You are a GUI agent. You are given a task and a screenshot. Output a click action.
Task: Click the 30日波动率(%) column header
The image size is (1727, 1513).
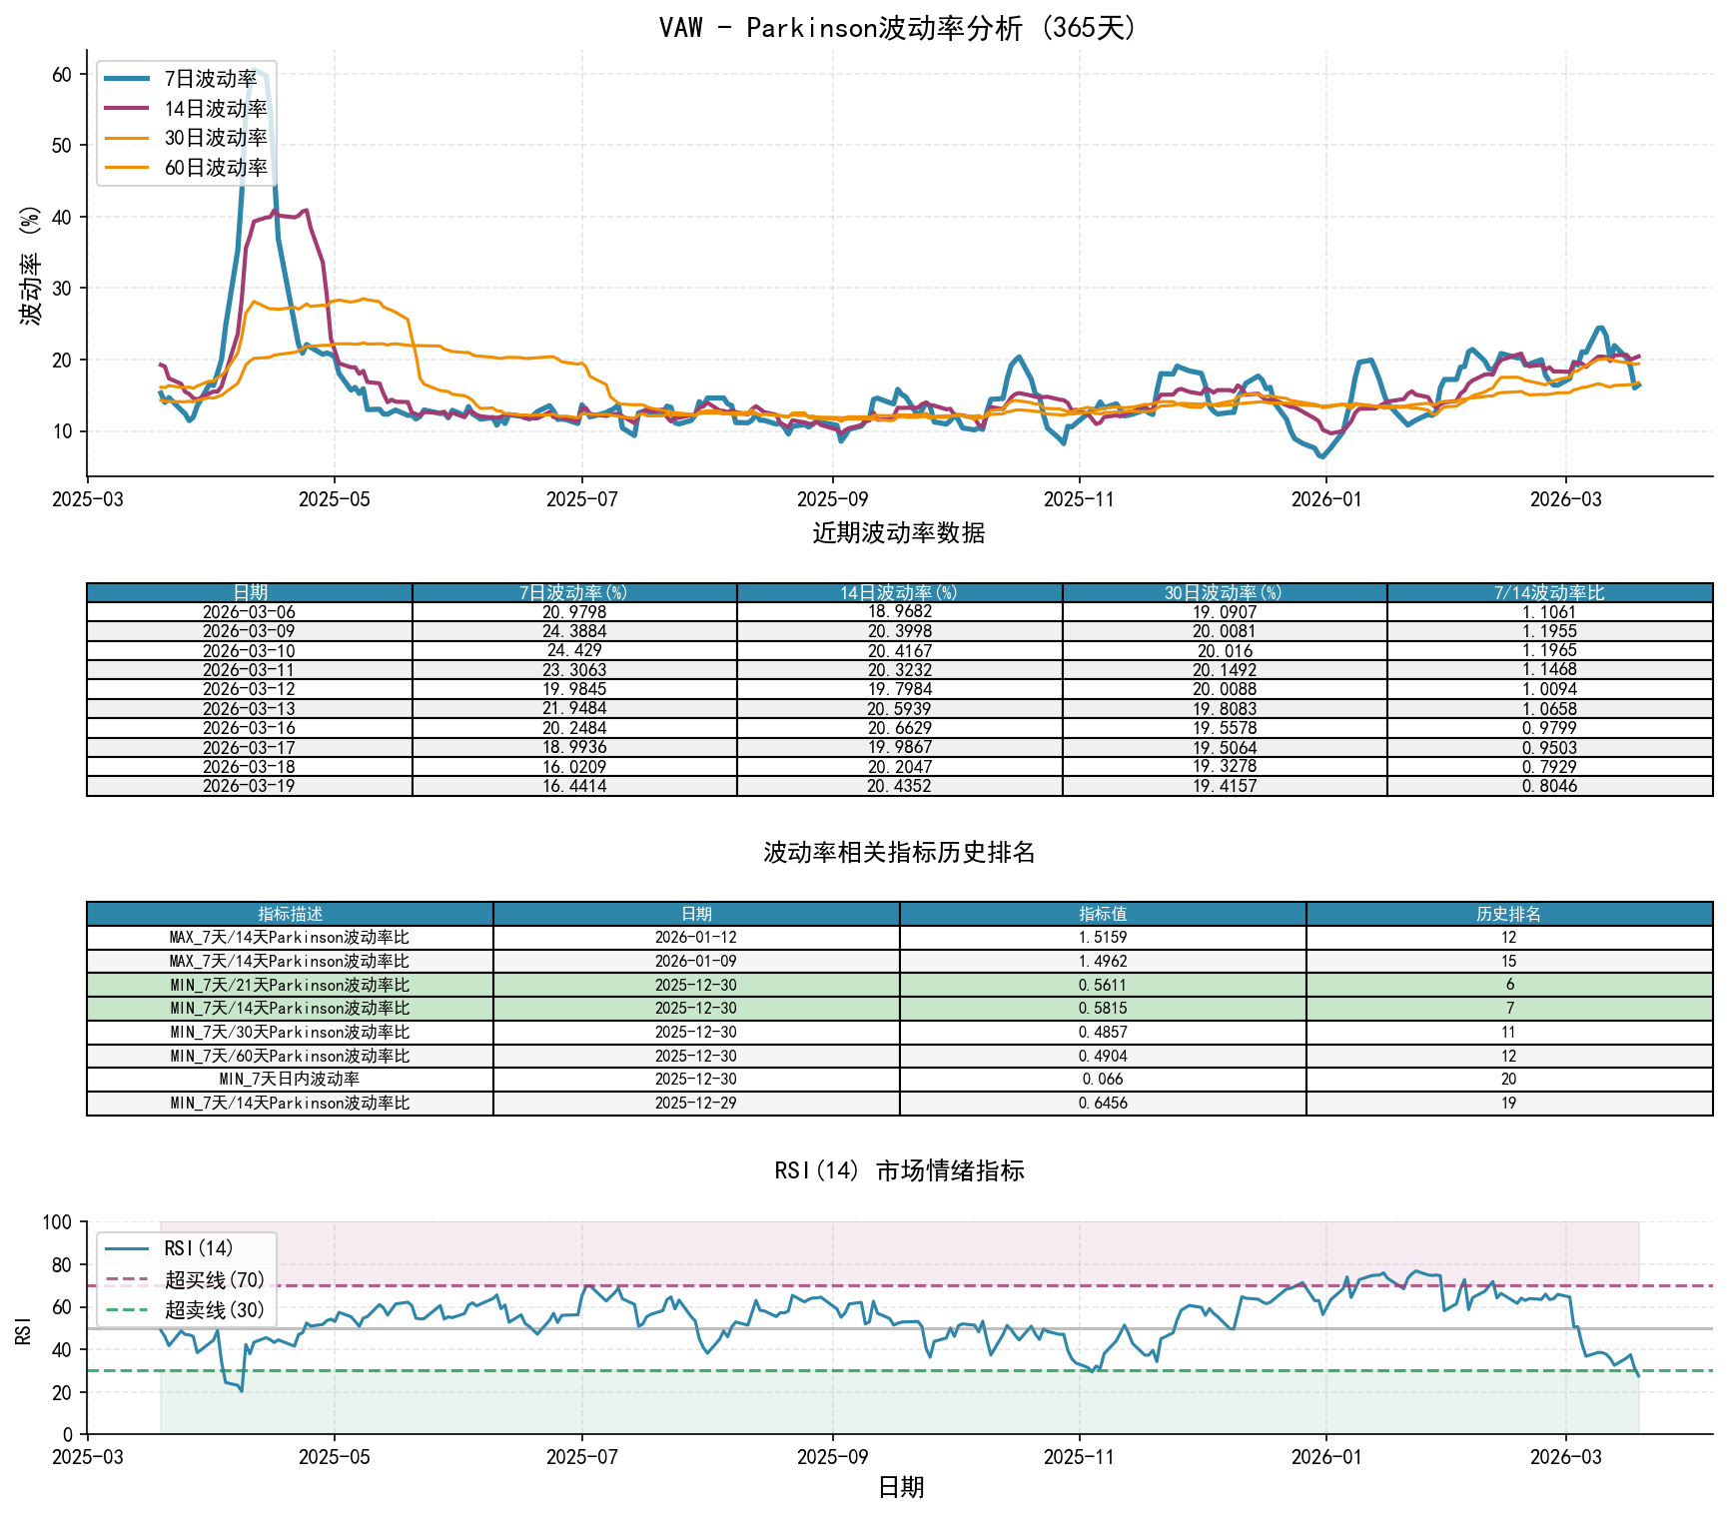coord(1224,592)
